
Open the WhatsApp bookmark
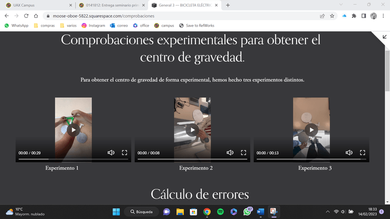(x=17, y=26)
